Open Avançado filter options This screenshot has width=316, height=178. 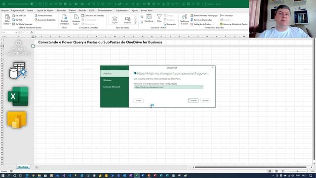[170, 24]
